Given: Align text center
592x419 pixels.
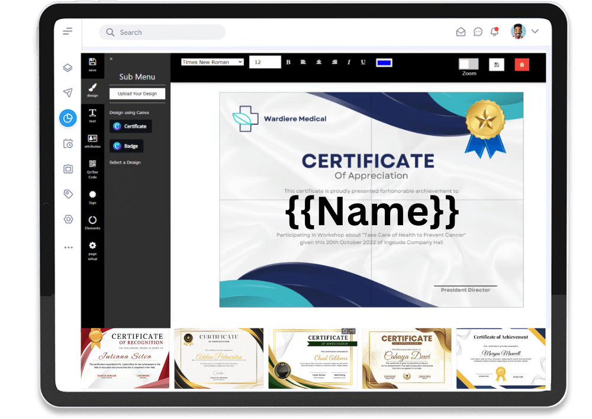Looking at the screenshot, I should pyautogui.click(x=319, y=62).
